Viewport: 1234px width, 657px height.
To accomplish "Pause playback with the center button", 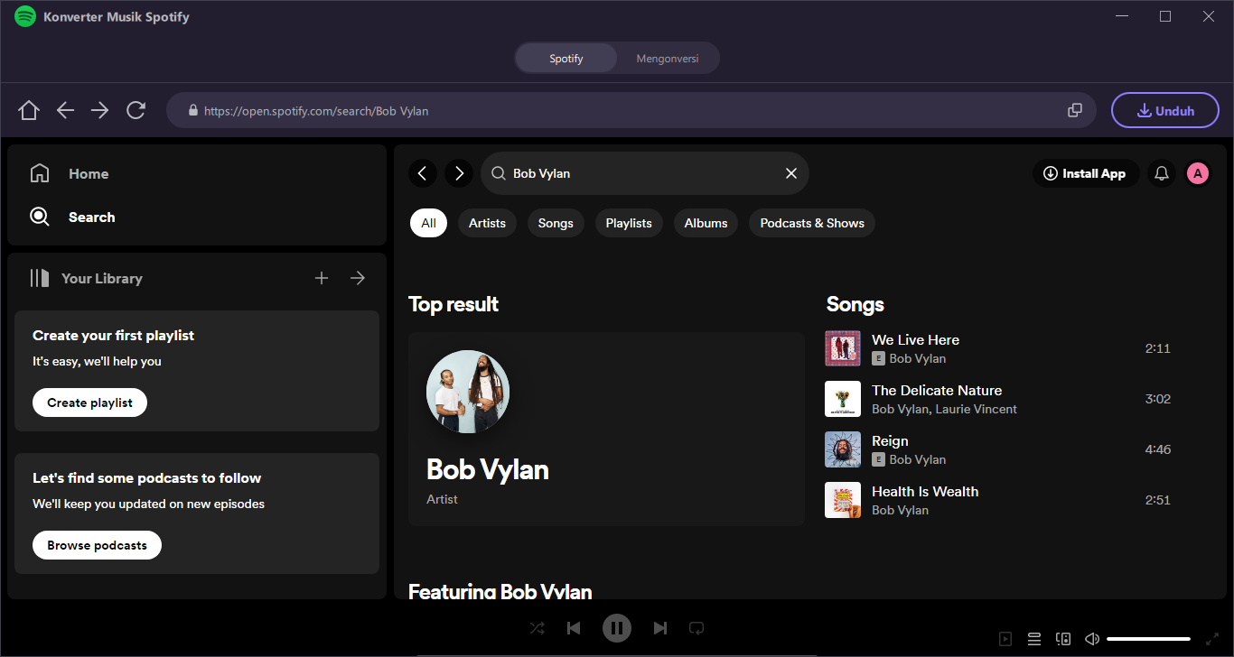I will 617,628.
